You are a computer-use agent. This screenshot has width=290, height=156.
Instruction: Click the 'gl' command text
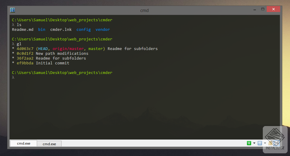pos(19,44)
